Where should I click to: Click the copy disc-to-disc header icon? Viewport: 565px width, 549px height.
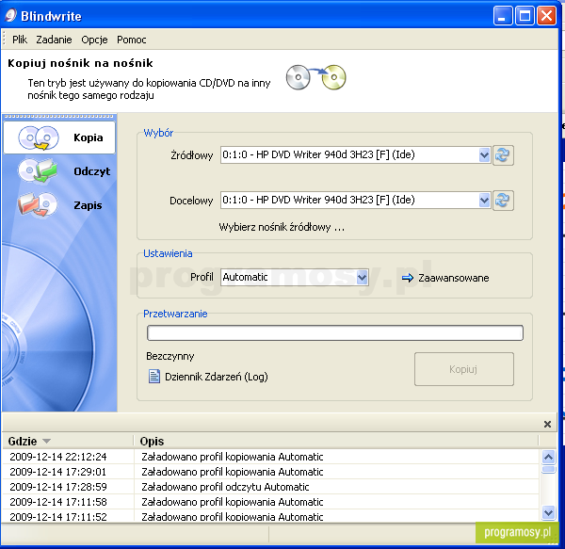click(315, 77)
